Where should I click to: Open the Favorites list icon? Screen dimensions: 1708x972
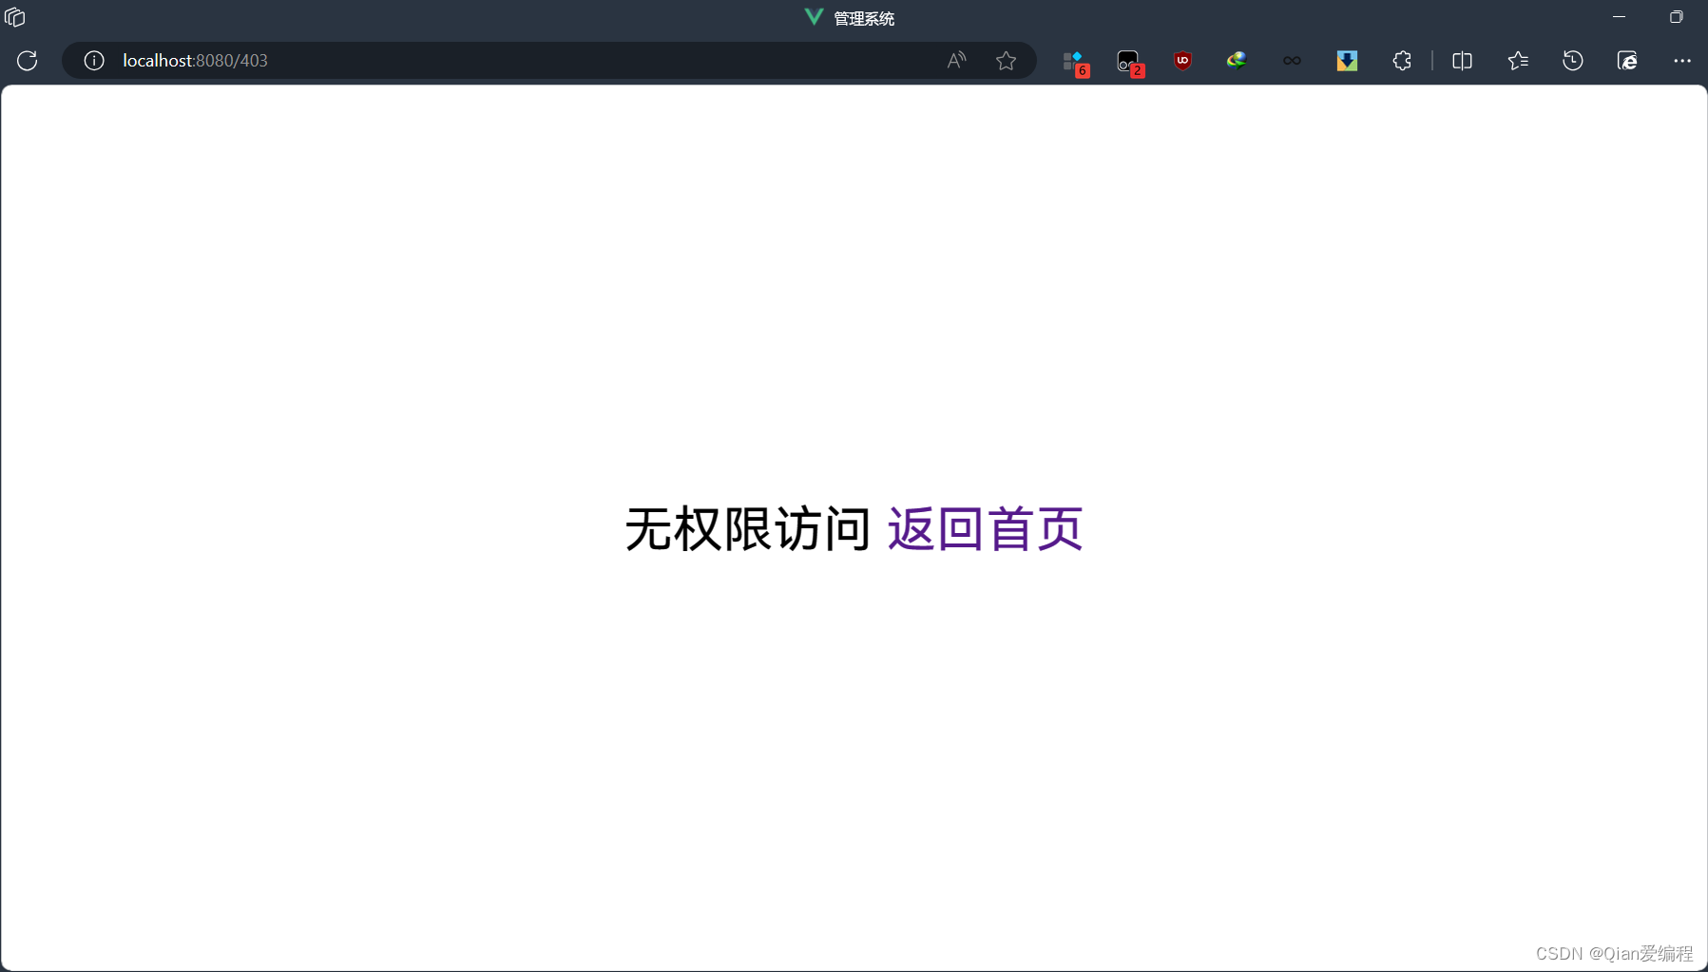pyautogui.click(x=1518, y=61)
